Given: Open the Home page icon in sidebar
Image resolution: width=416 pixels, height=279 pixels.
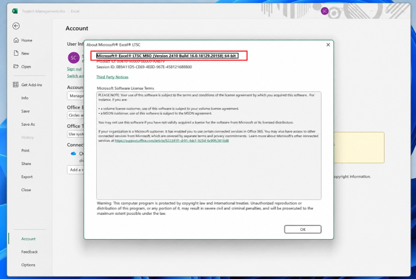Looking at the screenshot, I should (x=16, y=40).
